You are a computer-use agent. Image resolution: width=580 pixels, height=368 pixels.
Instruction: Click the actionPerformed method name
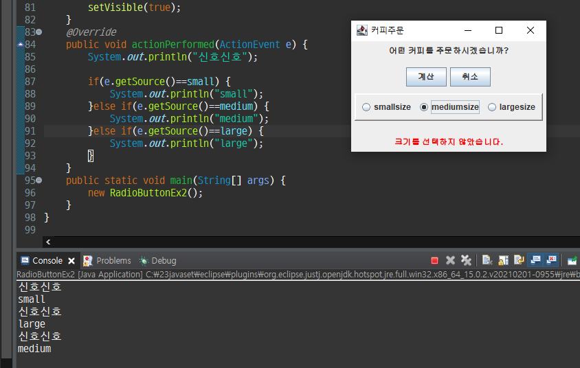(172, 45)
